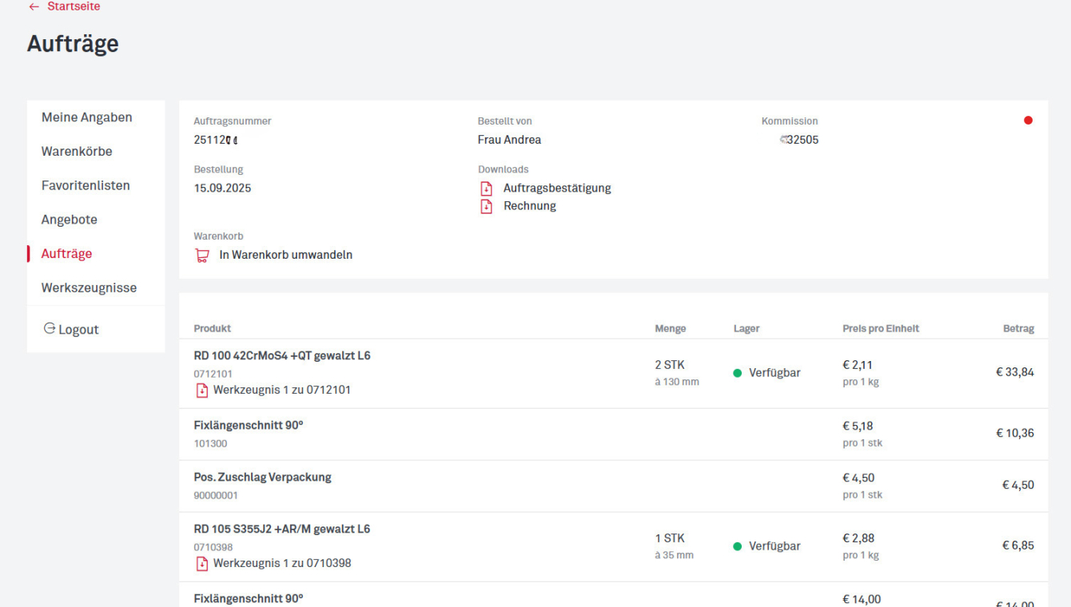1071x607 pixels.
Task: Open Werkzeugnis 1 zu 0710398 certificate icon
Action: (x=203, y=563)
